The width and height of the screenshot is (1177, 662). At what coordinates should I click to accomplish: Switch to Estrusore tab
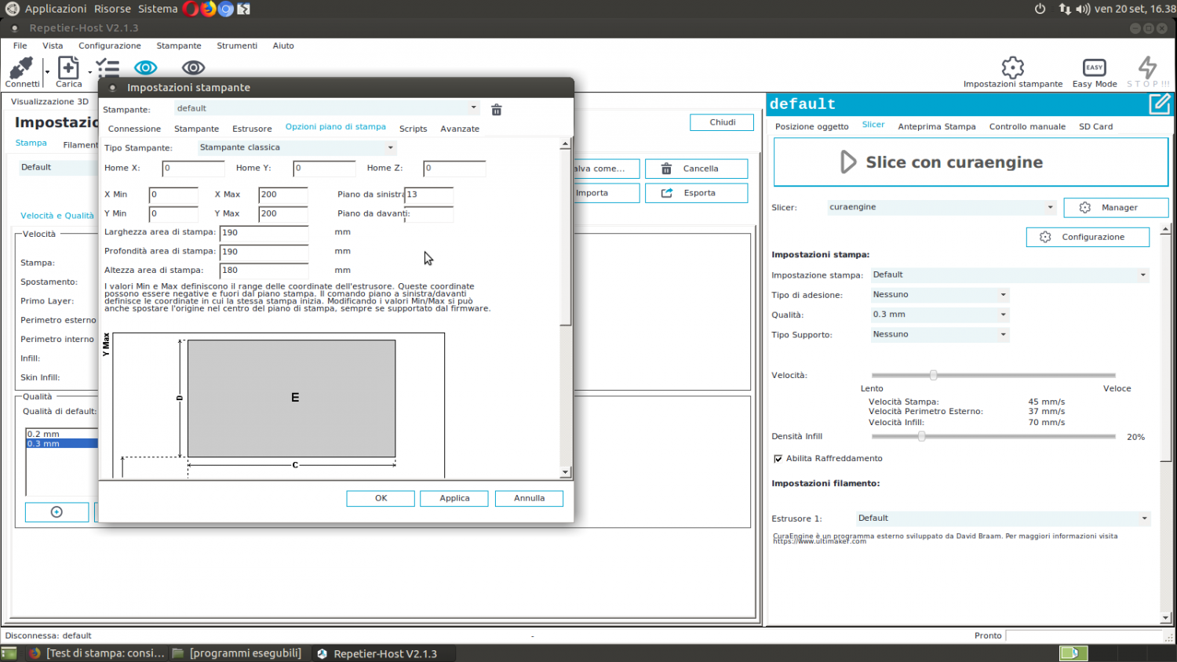(x=252, y=129)
